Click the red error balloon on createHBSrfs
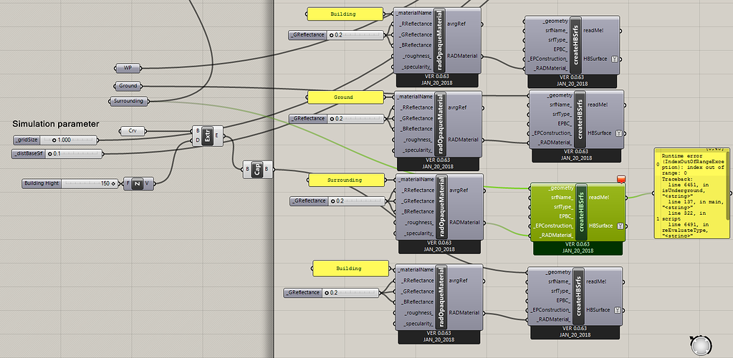Screen dimensions: 733x358 (x=621, y=179)
